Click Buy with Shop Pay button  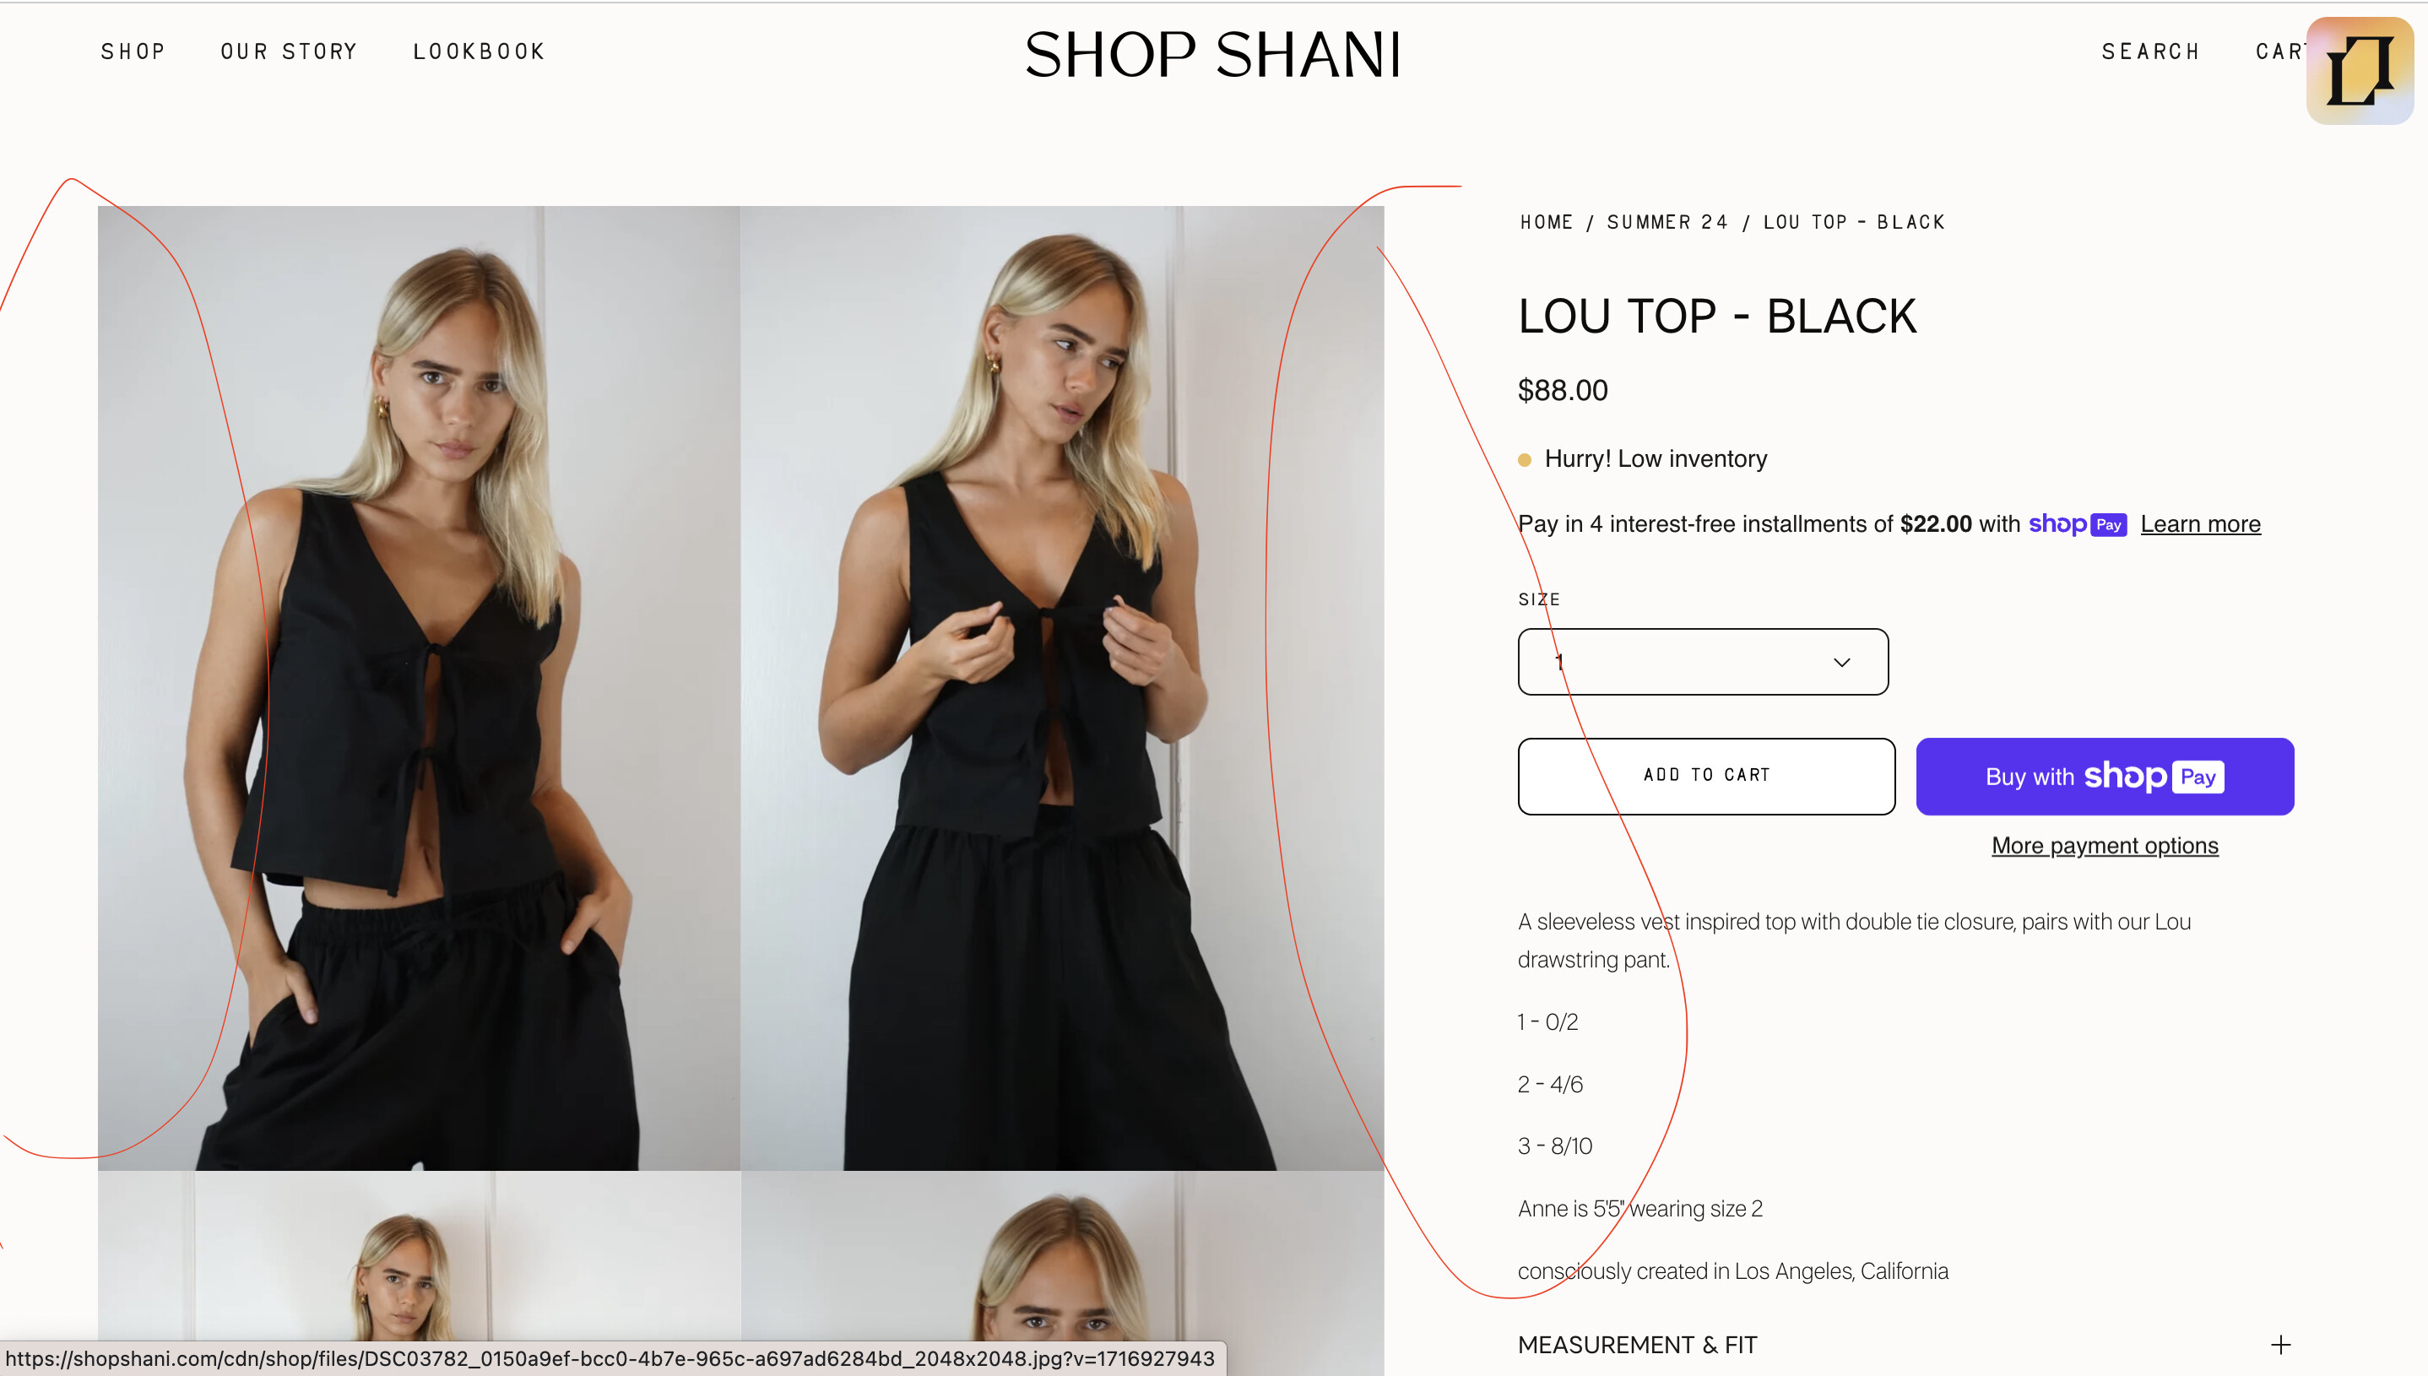[2105, 776]
